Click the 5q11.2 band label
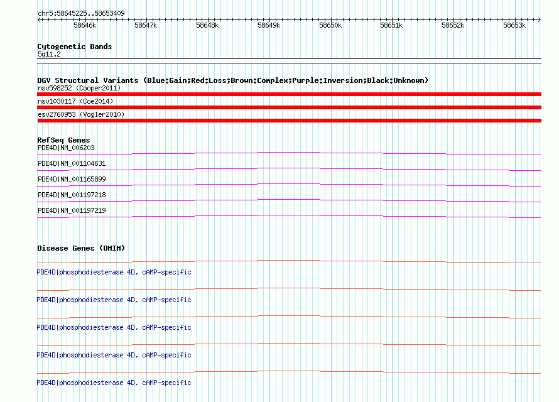The height and width of the screenshot is (402, 559). click(x=49, y=54)
